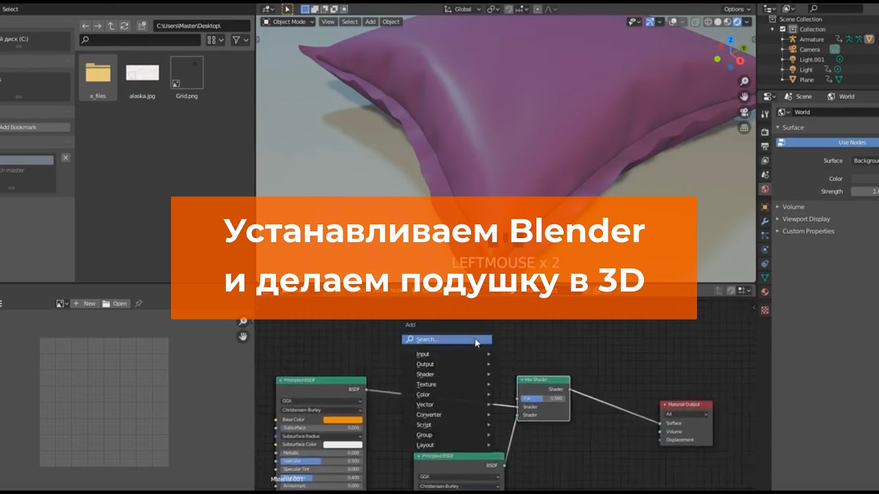This screenshot has height=494, width=879.
Task: Open the Material properties tab
Action: 765,292
